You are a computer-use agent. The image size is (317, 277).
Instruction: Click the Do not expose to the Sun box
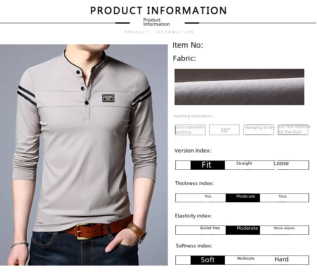pyautogui.click(x=293, y=130)
